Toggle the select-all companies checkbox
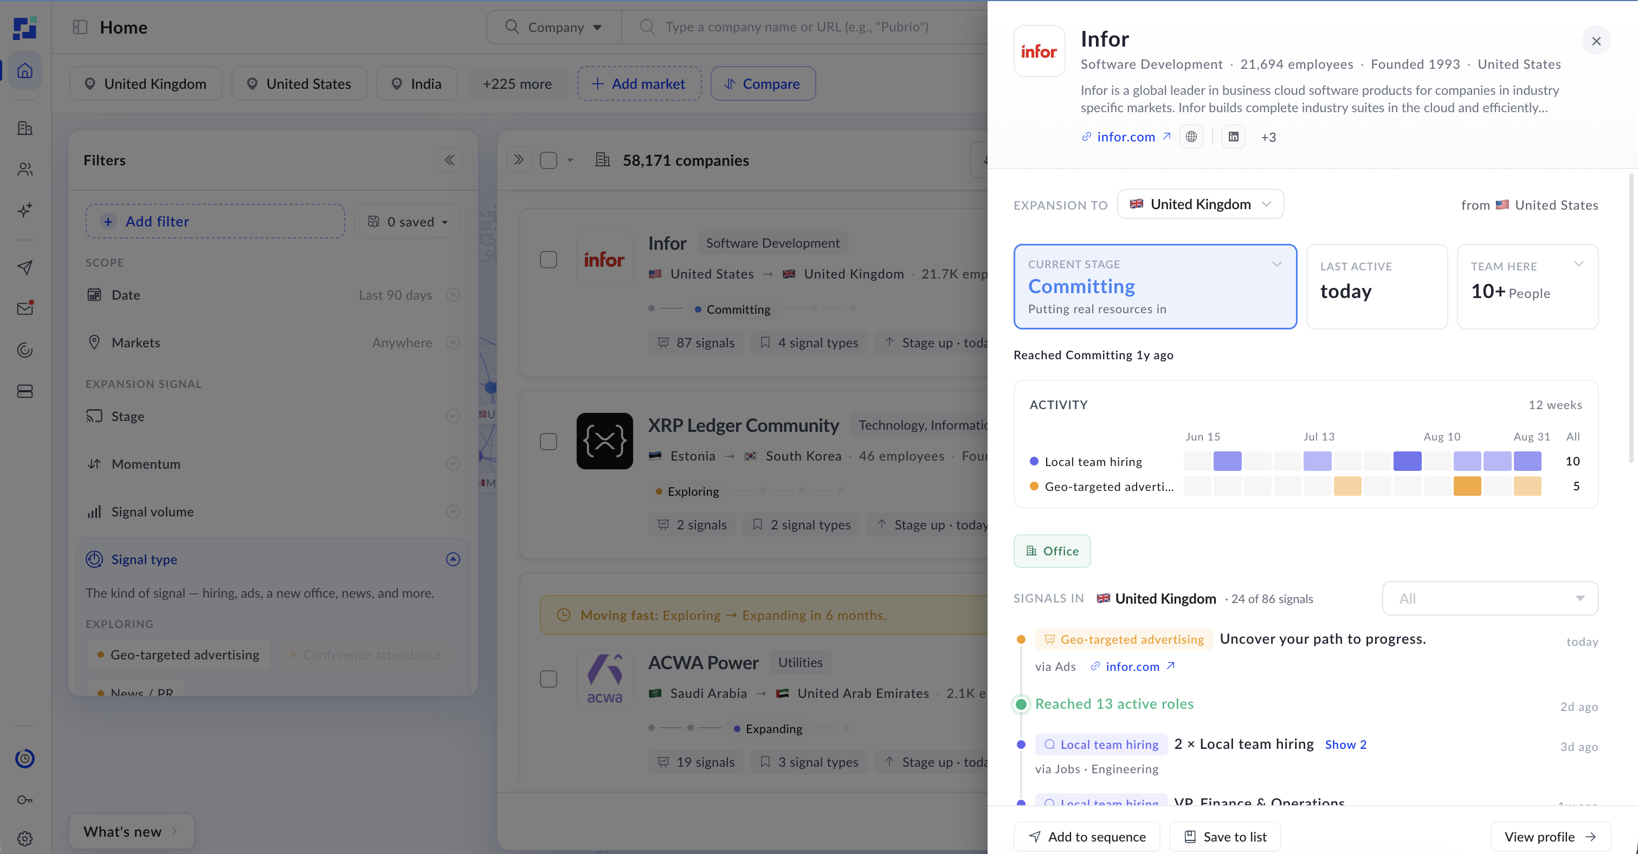Viewport: 1638px width, 854px height. (x=548, y=160)
